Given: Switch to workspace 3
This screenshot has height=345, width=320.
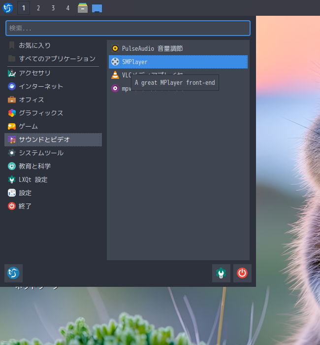Looking at the screenshot, I should coord(53,8).
